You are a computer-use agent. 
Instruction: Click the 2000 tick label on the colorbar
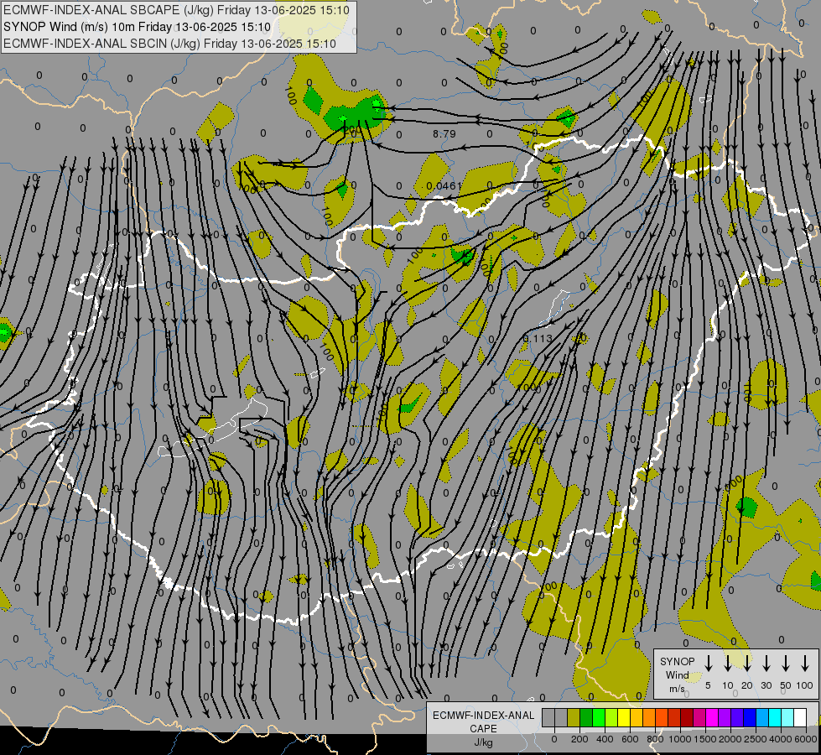730,739
